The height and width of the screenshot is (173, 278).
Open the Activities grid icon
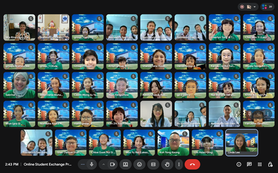pos(260,164)
